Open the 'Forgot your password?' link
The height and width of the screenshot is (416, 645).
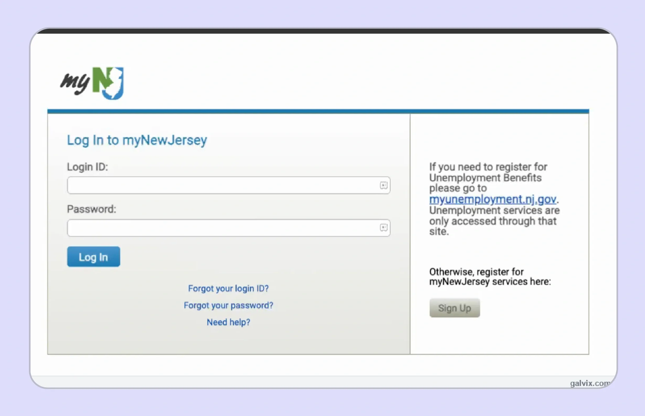pyautogui.click(x=228, y=305)
